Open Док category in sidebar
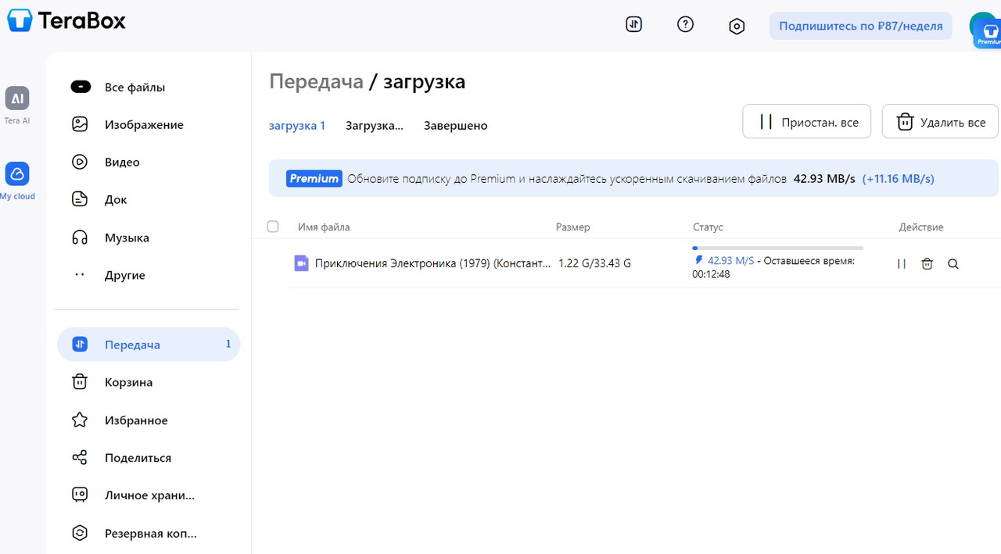The height and width of the screenshot is (554, 1001). pyautogui.click(x=149, y=199)
